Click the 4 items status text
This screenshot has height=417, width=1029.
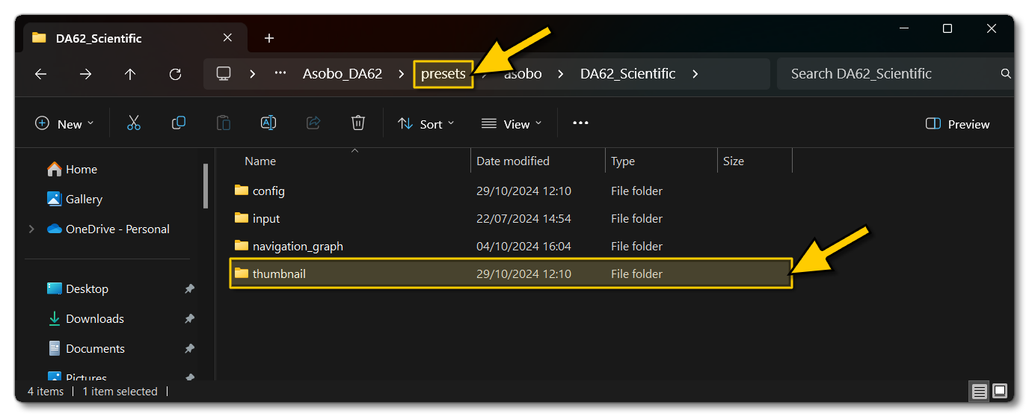pos(46,392)
